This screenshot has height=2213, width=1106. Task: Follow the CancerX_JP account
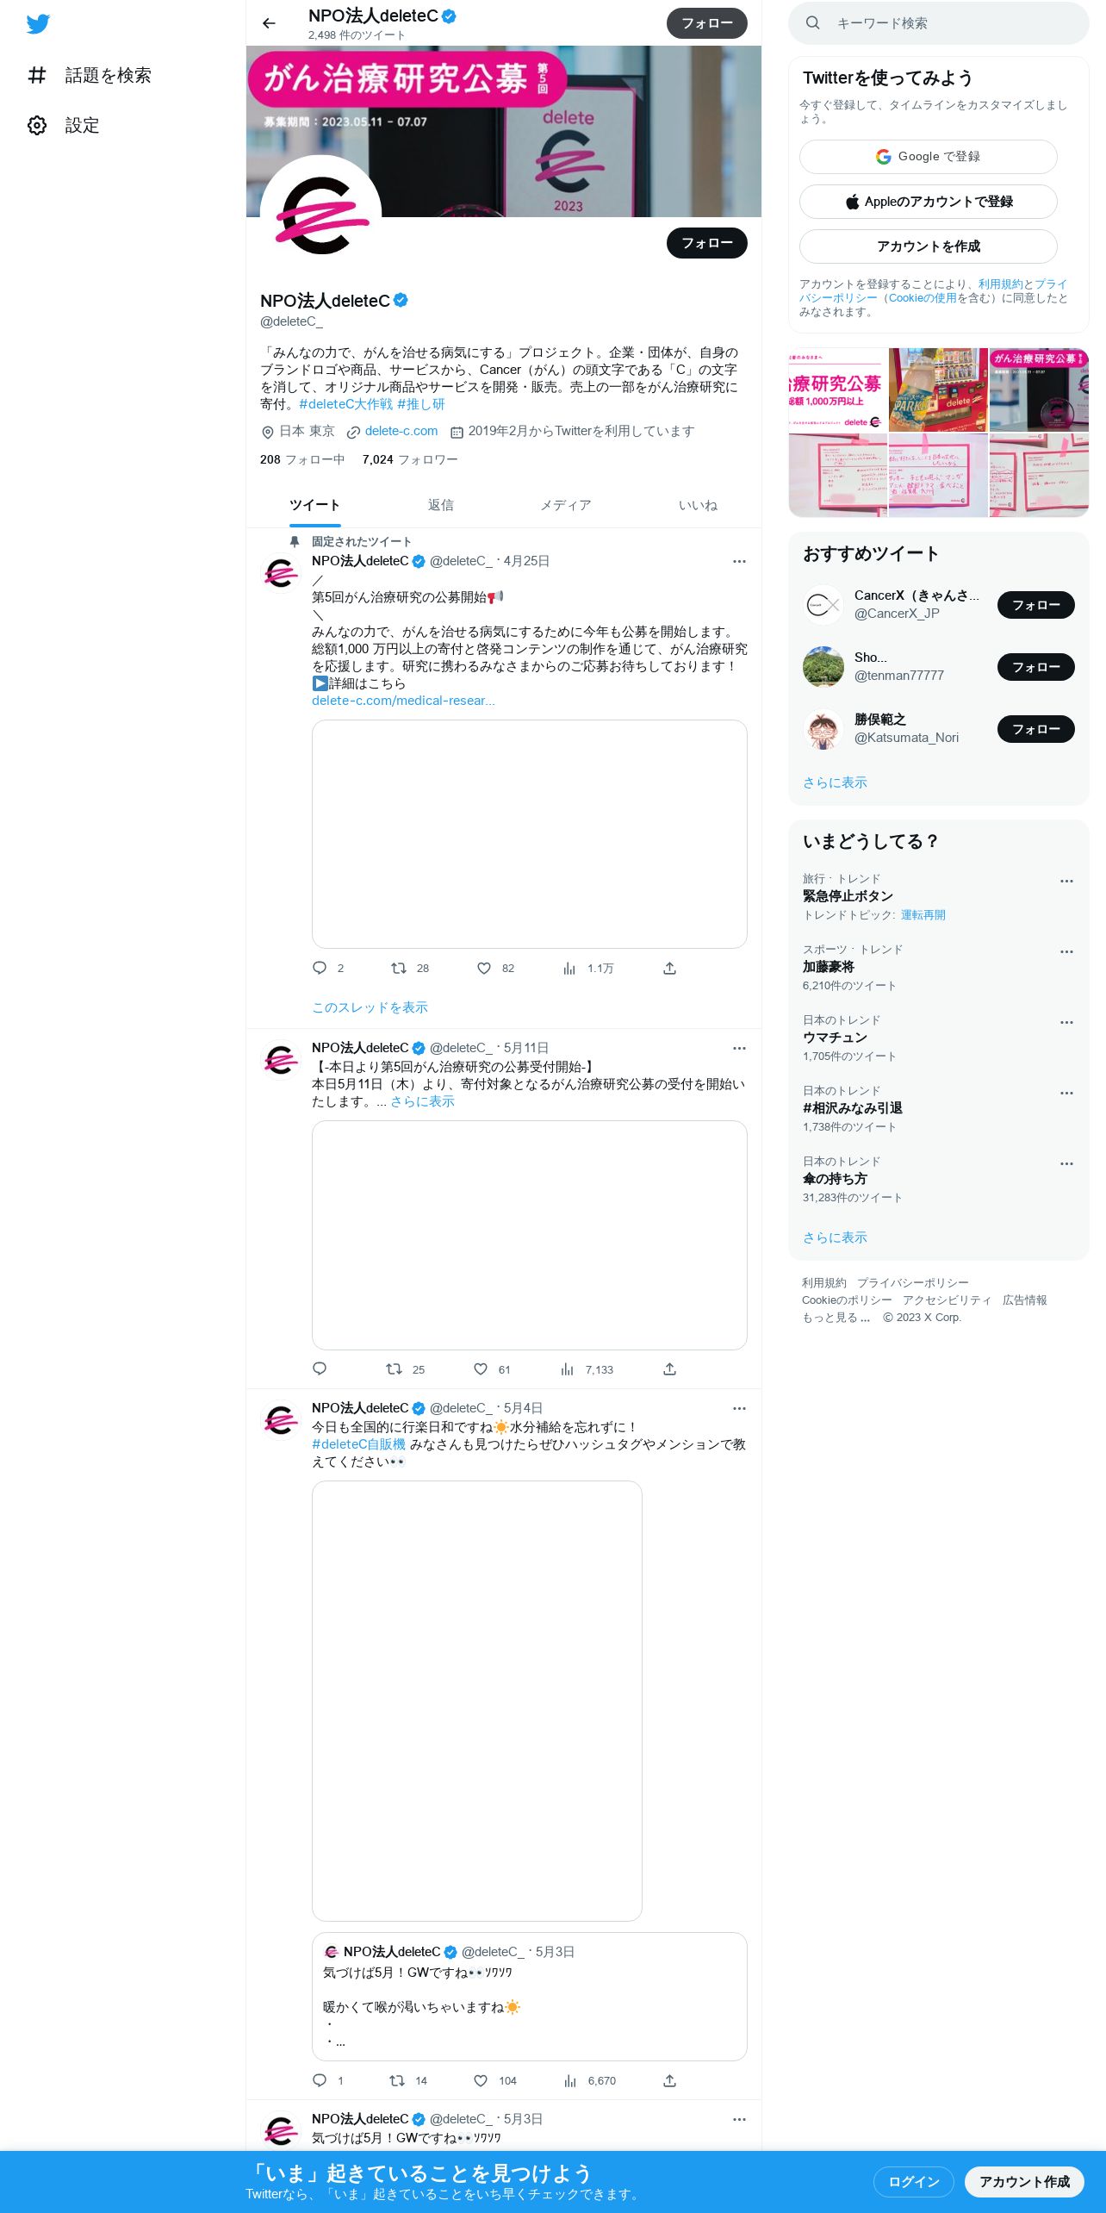(x=1035, y=605)
